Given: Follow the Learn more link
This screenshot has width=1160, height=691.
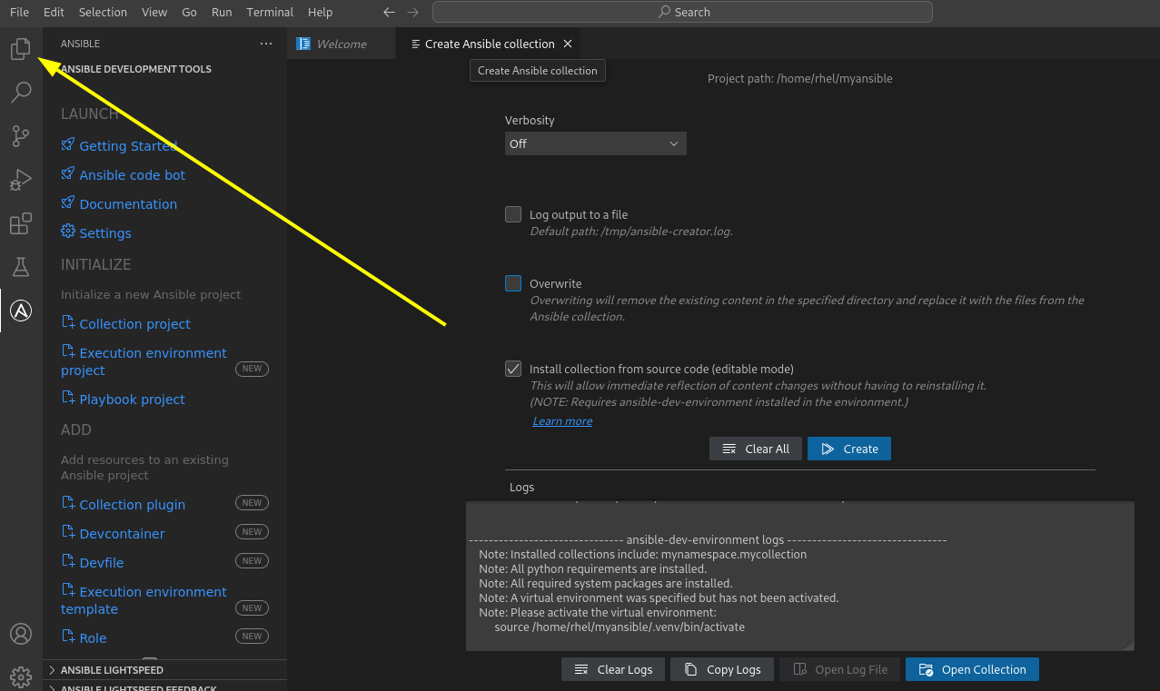Looking at the screenshot, I should [562, 421].
